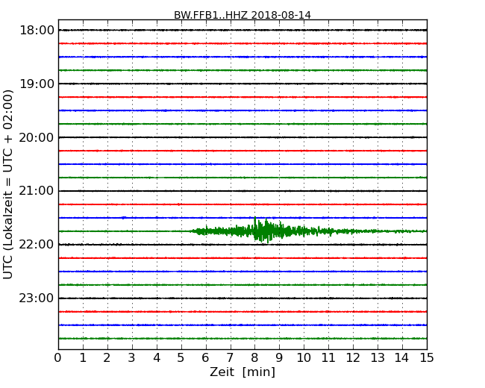485x388 pixels.
Task: Click the Zeit [min] axis label
Action: [242, 372]
